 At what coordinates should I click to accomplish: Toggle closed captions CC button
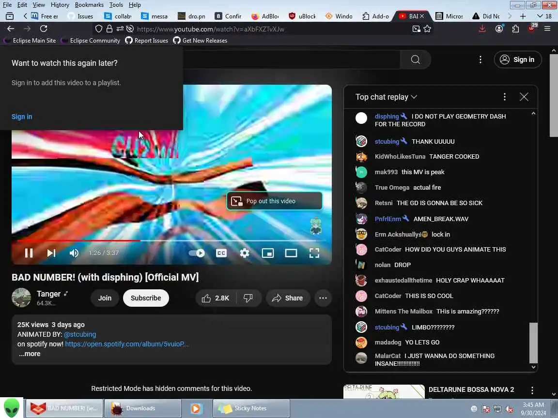point(221,253)
